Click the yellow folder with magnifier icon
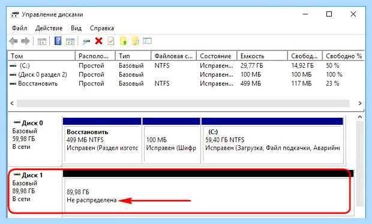372x224 pixels. pos(136,41)
